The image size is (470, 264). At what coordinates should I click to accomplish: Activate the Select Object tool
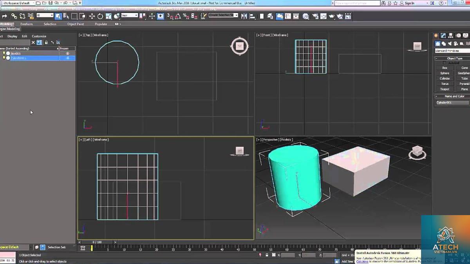(58, 16)
